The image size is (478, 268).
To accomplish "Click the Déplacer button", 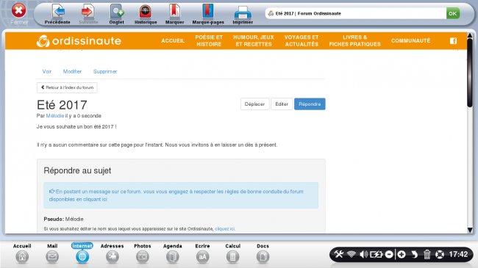I will click(254, 104).
